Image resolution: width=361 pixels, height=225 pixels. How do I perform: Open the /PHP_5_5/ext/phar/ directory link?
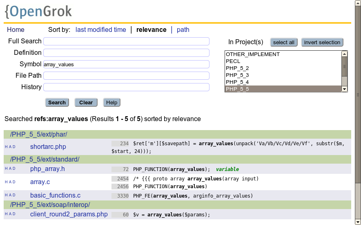(x=39, y=135)
